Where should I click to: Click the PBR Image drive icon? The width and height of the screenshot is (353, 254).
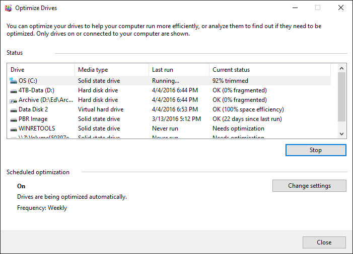pos(13,119)
